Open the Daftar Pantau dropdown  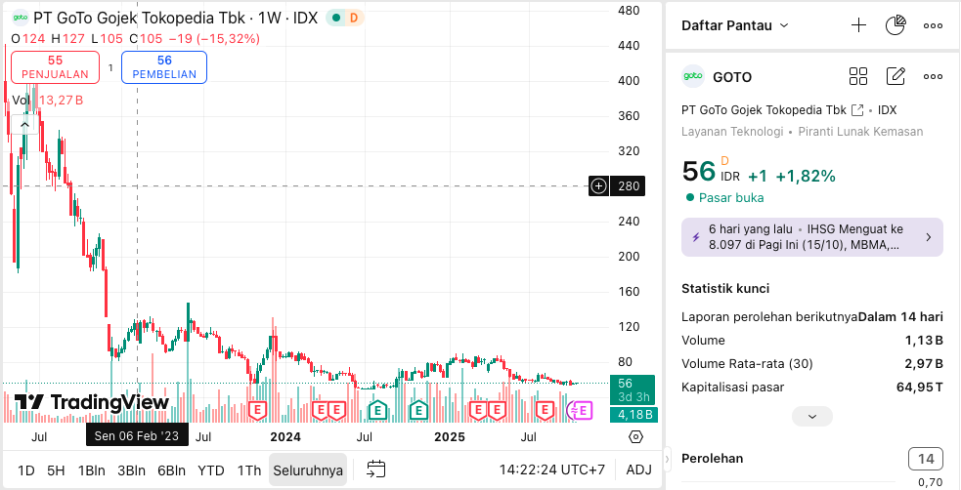click(x=735, y=25)
